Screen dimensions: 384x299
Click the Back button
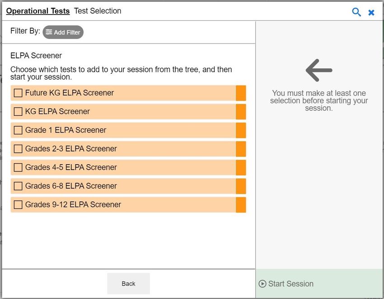point(129,284)
